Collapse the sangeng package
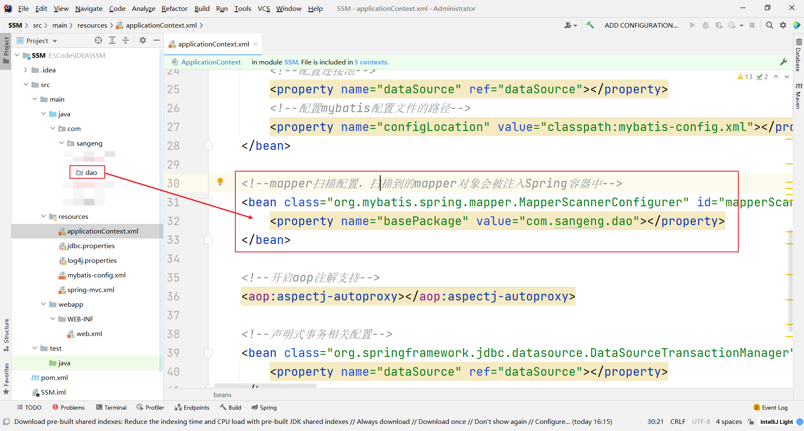The image size is (804, 431). [62, 143]
